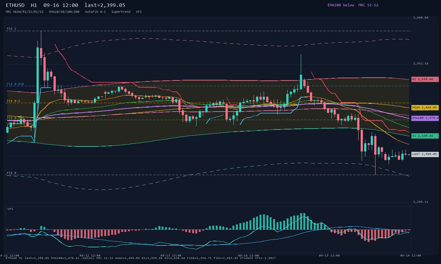Click the 'Fib 0' level label
The width and height of the screenshot is (441, 264).
(x=12, y=173)
